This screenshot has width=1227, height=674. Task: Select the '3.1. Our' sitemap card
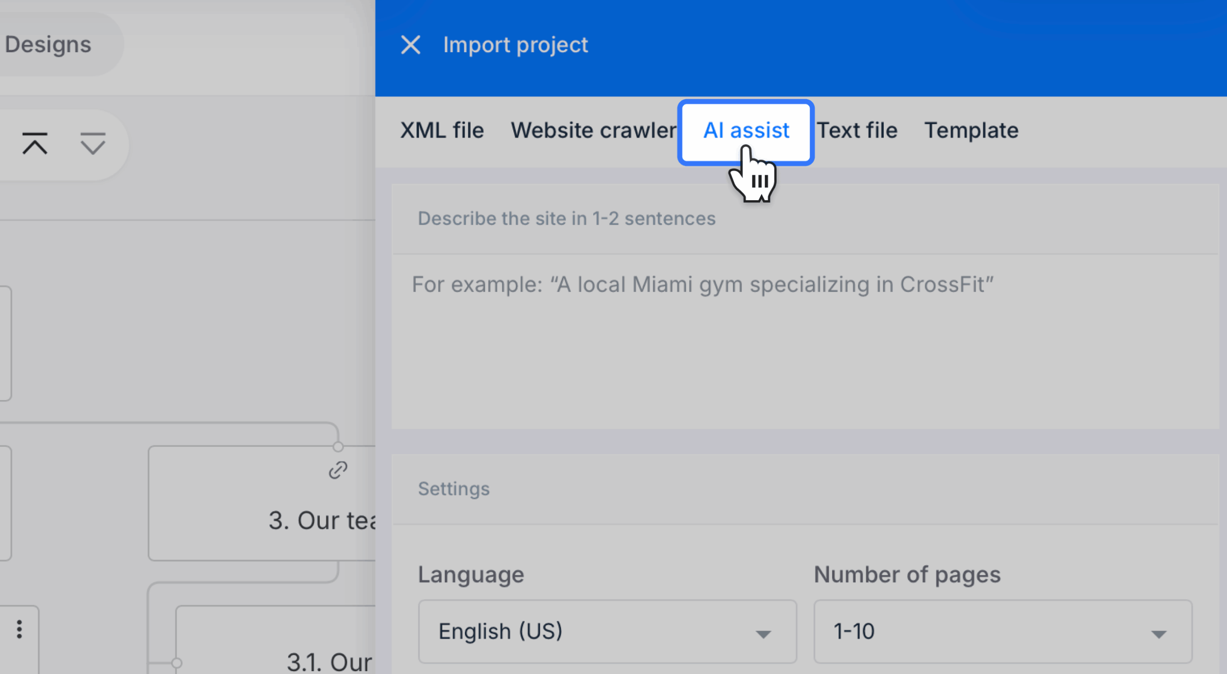(x=276, y=640)
